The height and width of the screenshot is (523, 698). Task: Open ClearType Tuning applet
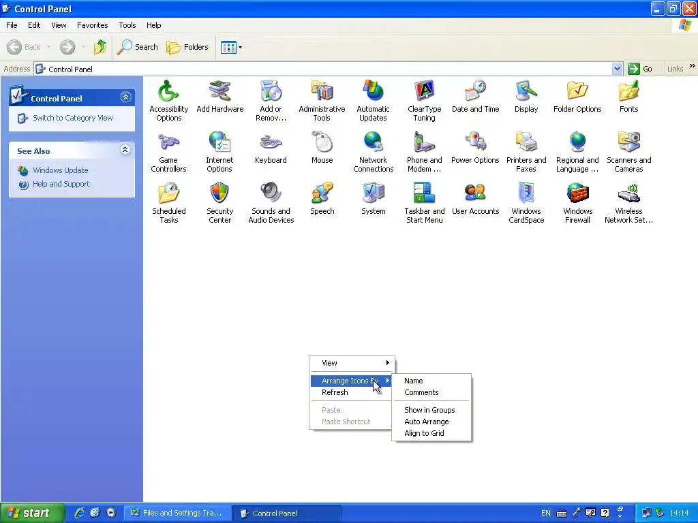(x=424, y=91)
